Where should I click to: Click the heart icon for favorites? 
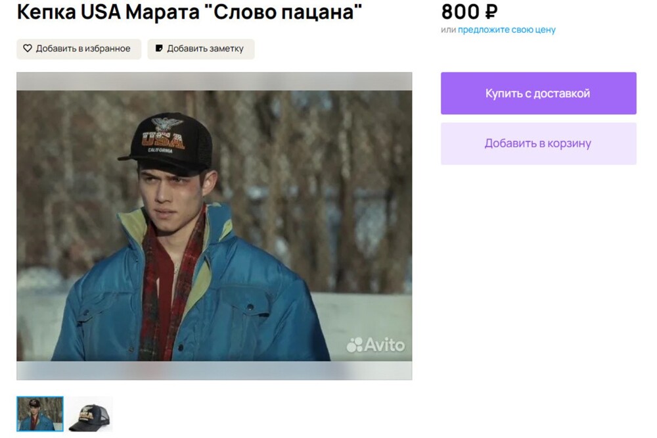pos(27,48)
